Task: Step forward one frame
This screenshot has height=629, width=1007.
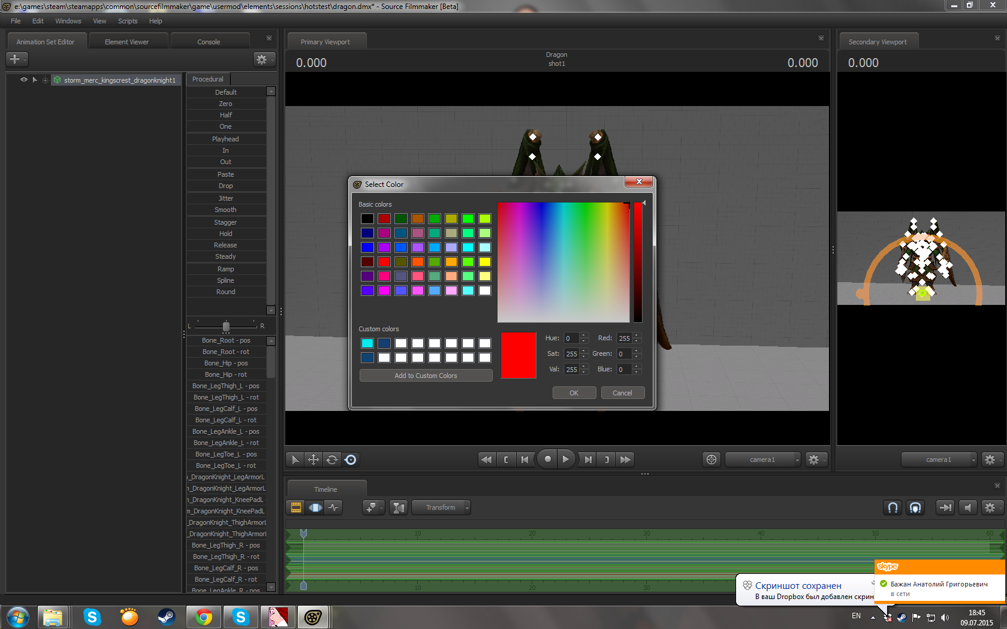Action: pyautogui.click(x=588, y=459)
